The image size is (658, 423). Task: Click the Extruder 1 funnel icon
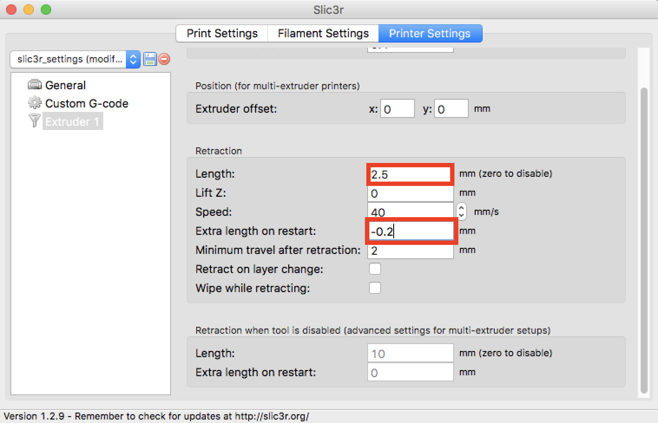[34, 120]
